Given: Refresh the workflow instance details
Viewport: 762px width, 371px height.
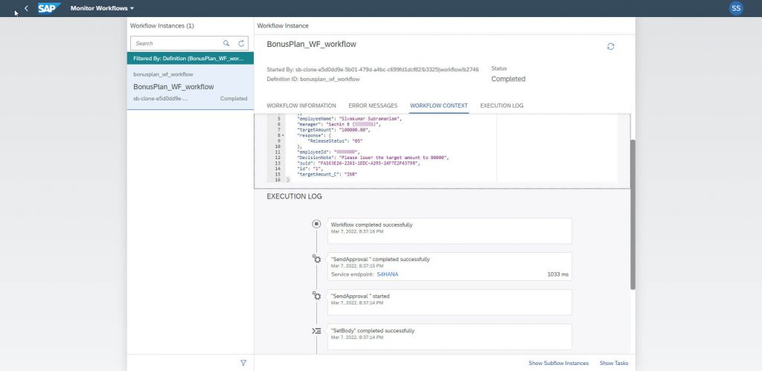Looking at the screenshot, I should (x=610, y=46).
